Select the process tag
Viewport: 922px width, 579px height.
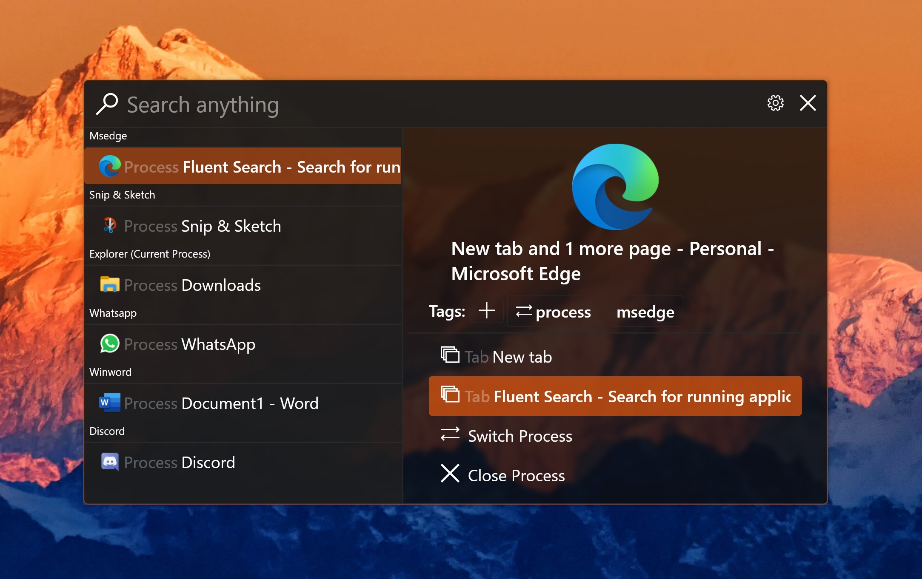coord(553,312)
